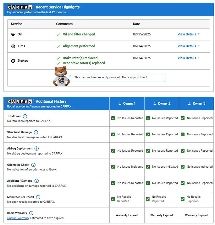
Task: Click the CARFAX Fox mascot image
Action: point(60,76)
